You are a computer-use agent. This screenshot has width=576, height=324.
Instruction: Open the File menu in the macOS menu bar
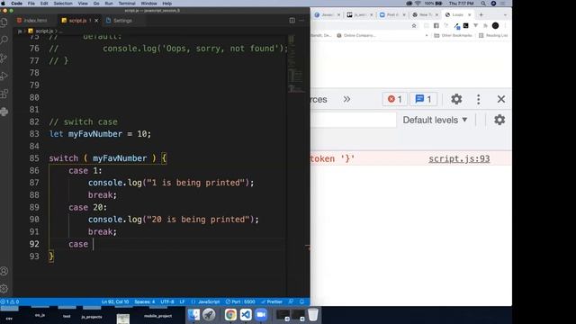click(x=31, y=4)
